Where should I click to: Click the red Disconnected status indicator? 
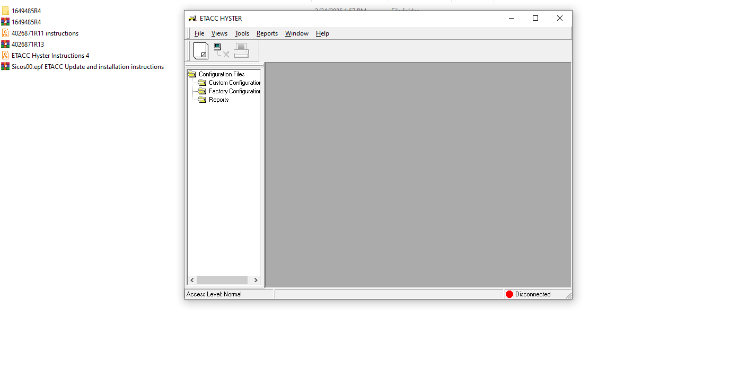pos(509,294)
